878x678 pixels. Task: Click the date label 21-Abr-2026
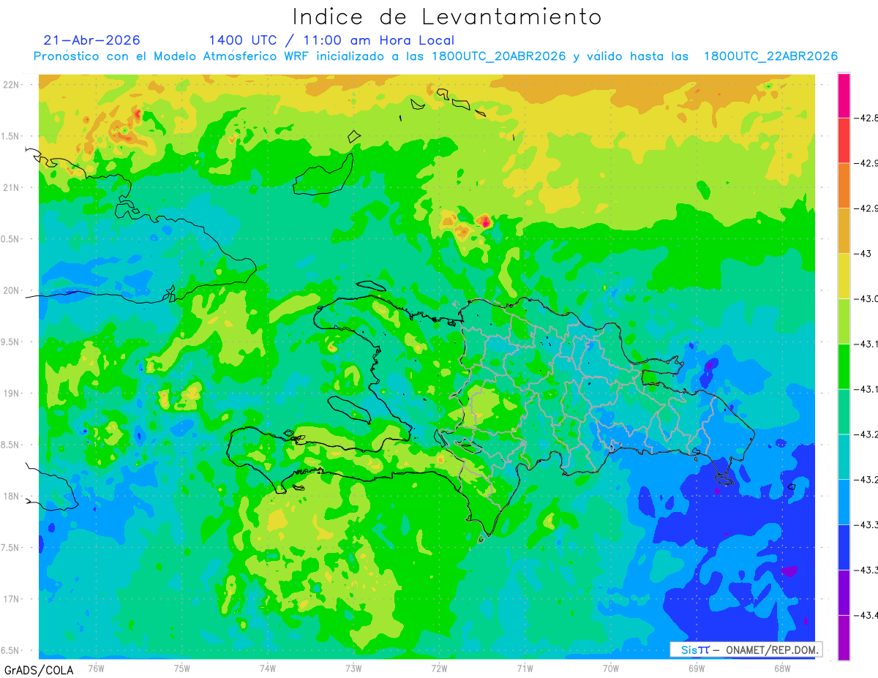point(92,40)
